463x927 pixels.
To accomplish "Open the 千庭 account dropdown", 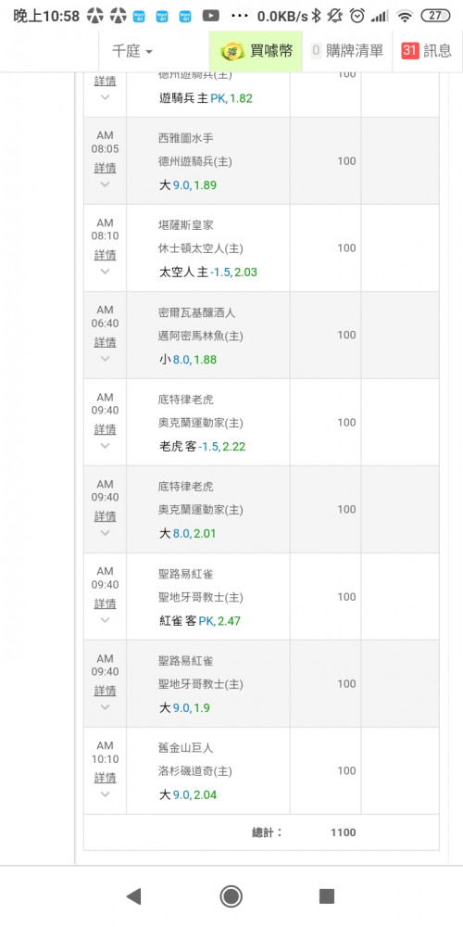I will (x=132, y=51).
